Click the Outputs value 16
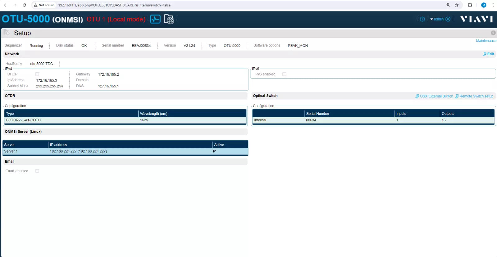Image resolution: width=497 pixels, height=257 pixels. (444, 120)
